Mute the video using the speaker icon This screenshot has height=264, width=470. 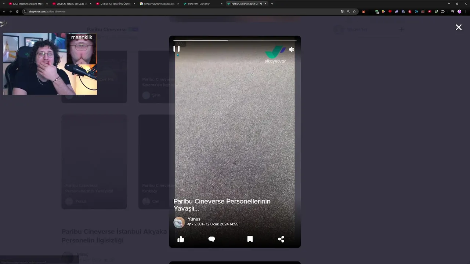pos(292,49)
